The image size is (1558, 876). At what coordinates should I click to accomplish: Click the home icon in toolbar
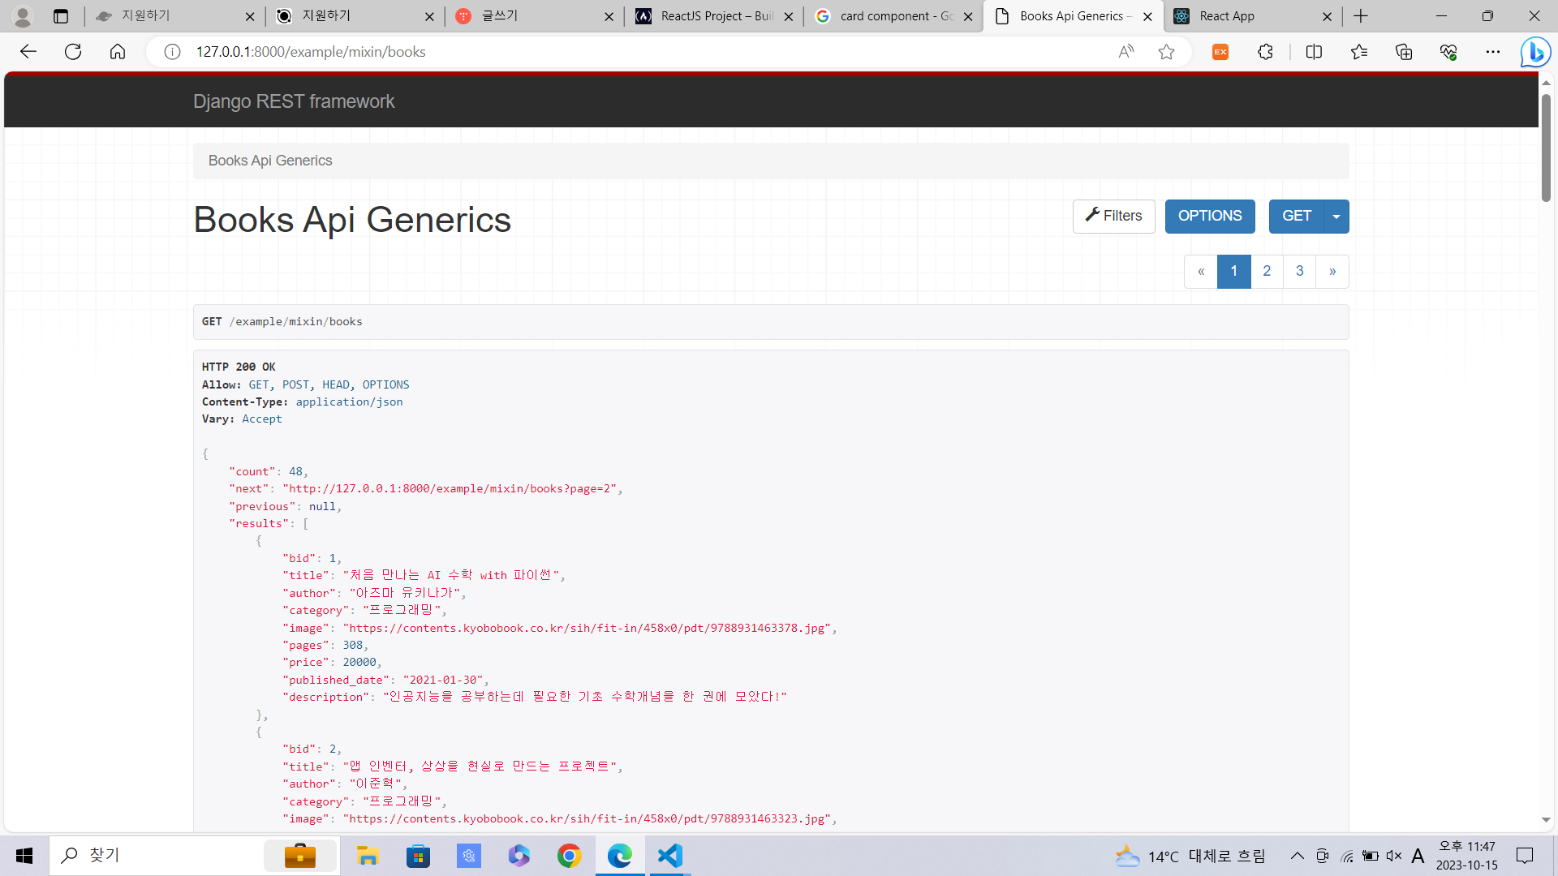[x=118, y=52]
